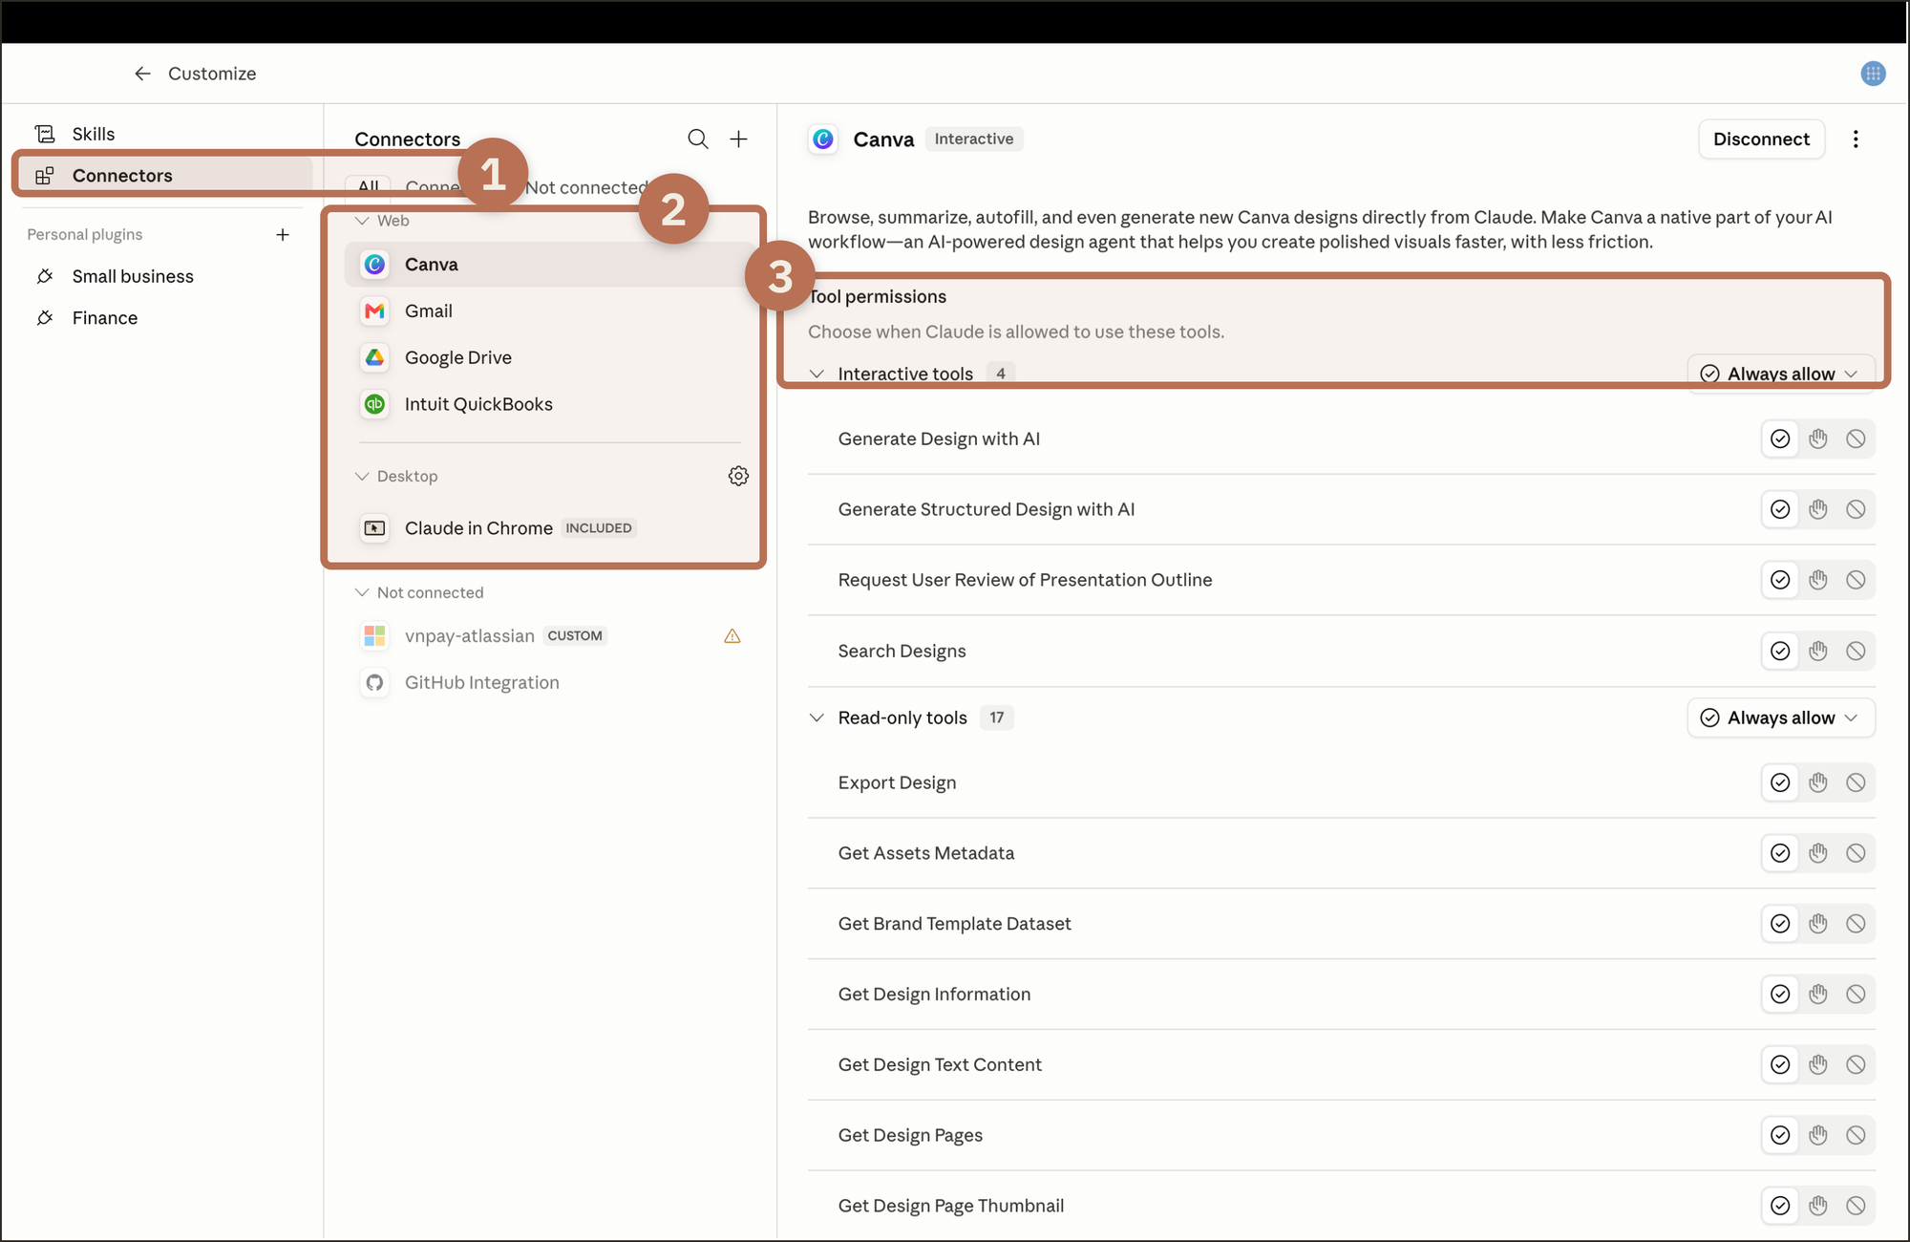Always allow the Export Design tool
1910x1242 pixels.
tap(1780, 782)
